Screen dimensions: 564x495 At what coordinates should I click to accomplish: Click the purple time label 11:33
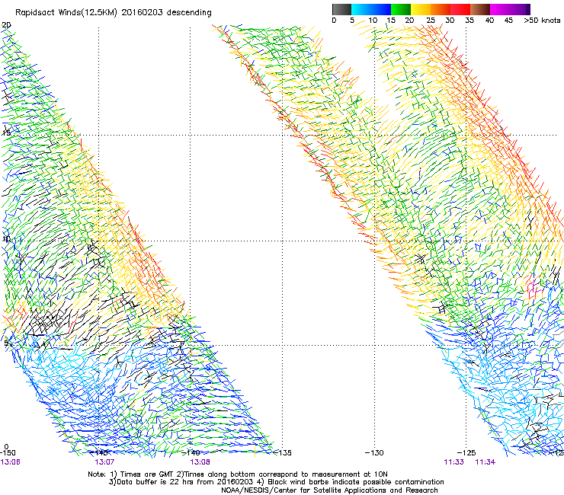tap(453, 462)
